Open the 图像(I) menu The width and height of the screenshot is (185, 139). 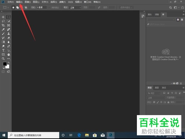tap(28, 2)
